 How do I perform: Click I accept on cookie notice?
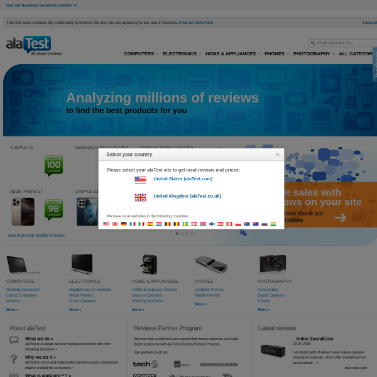coord(370,23)
